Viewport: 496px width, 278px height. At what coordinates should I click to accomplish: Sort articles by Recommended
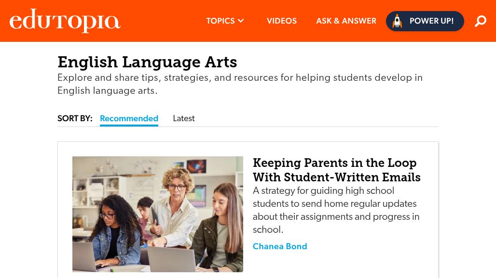[x=129, y=118]
